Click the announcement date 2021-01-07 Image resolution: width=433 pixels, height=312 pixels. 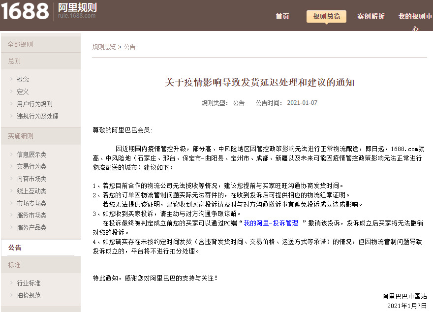click(x=302, y=103)
